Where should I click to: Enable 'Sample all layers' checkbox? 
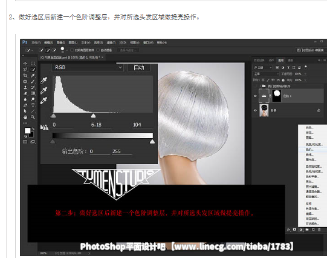point(72,50)
